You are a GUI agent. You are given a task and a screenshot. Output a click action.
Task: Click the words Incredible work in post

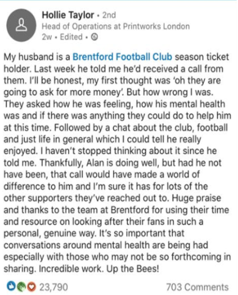71,269
